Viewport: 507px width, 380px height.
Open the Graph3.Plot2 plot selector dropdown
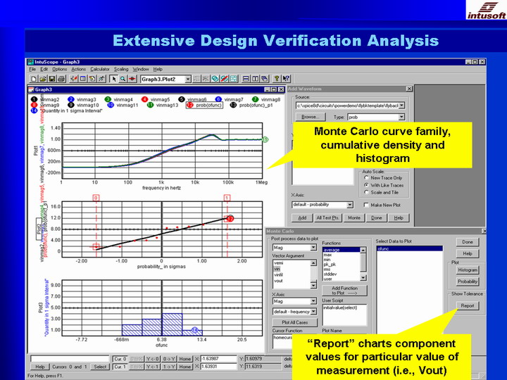[x=187, y=79]
